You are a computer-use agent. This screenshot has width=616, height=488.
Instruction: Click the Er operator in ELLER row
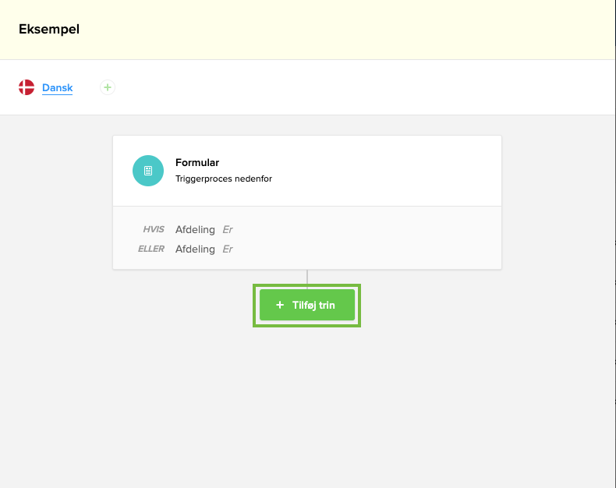(x=228, y=249)
